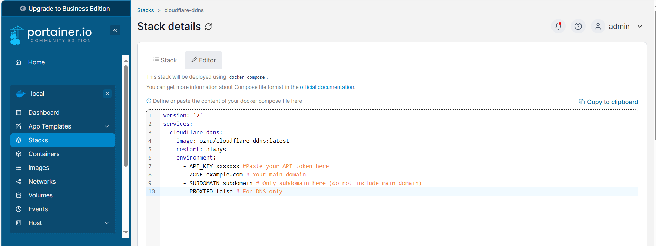Click the Events clock icon
Image resolution: width=656 pixels, height=246 pixels.
coord(19,209)
